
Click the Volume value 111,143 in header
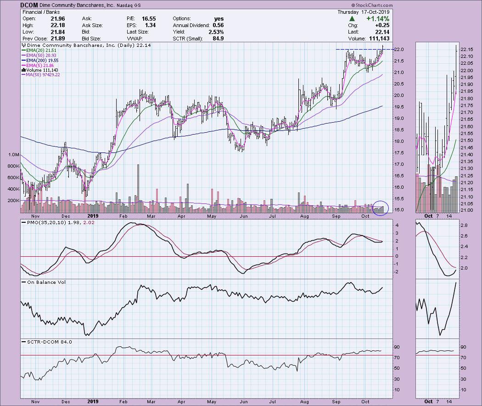(380, 39)
